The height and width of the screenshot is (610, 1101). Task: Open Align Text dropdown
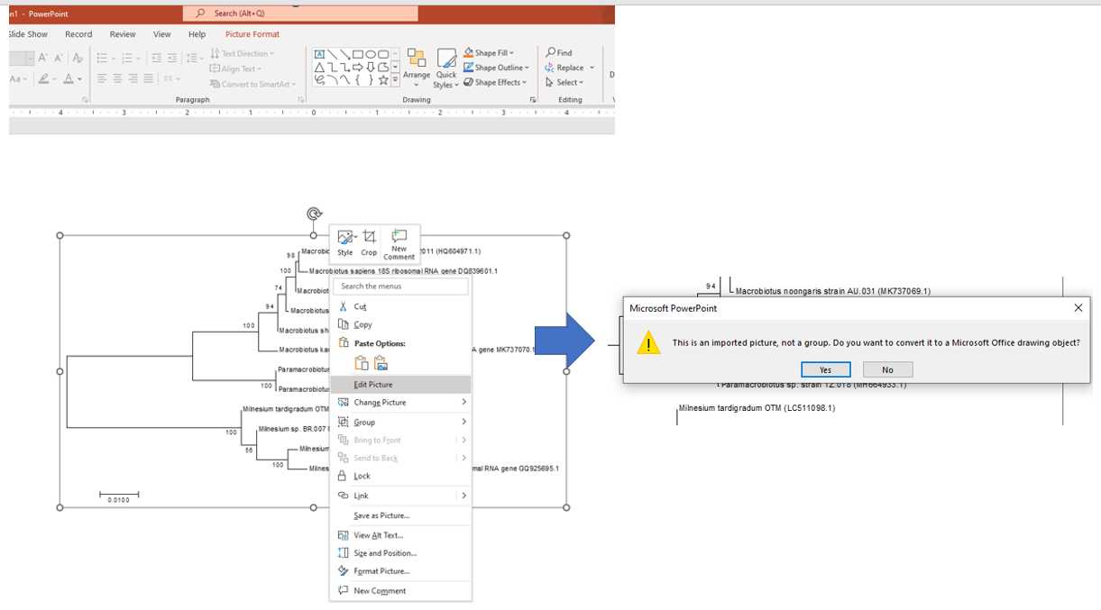(236, 68)
